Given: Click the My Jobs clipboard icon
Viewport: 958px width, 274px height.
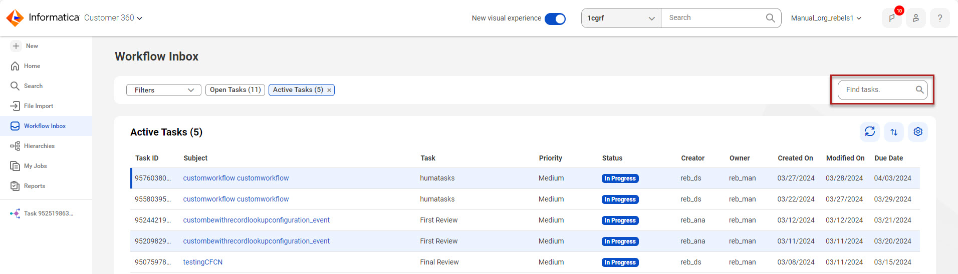Looking at the screenshot, I should [15, 166].
